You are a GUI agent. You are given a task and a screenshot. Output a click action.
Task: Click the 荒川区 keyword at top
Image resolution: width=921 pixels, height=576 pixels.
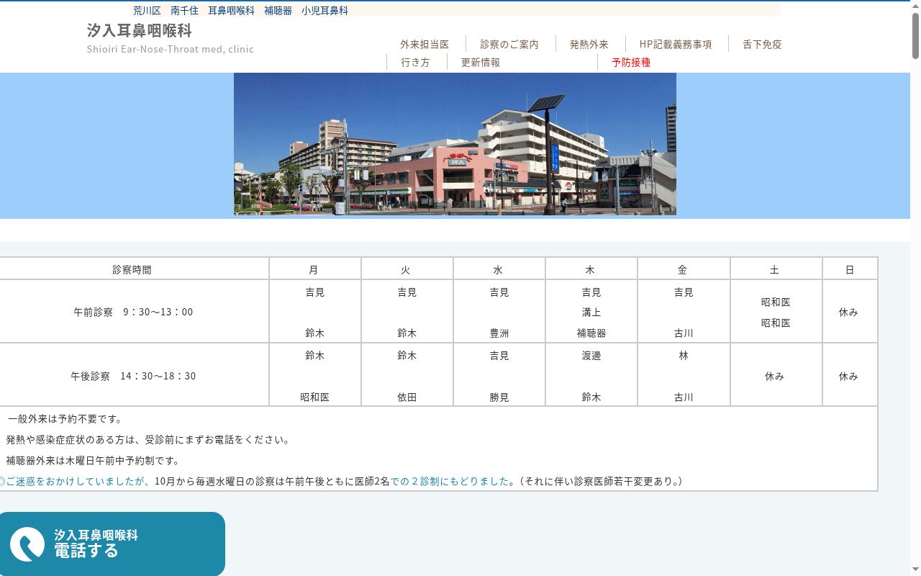point(147,11)
